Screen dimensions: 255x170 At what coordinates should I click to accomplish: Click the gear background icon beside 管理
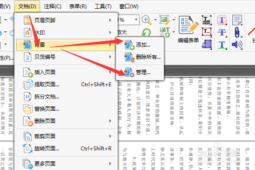click(129, 72)
